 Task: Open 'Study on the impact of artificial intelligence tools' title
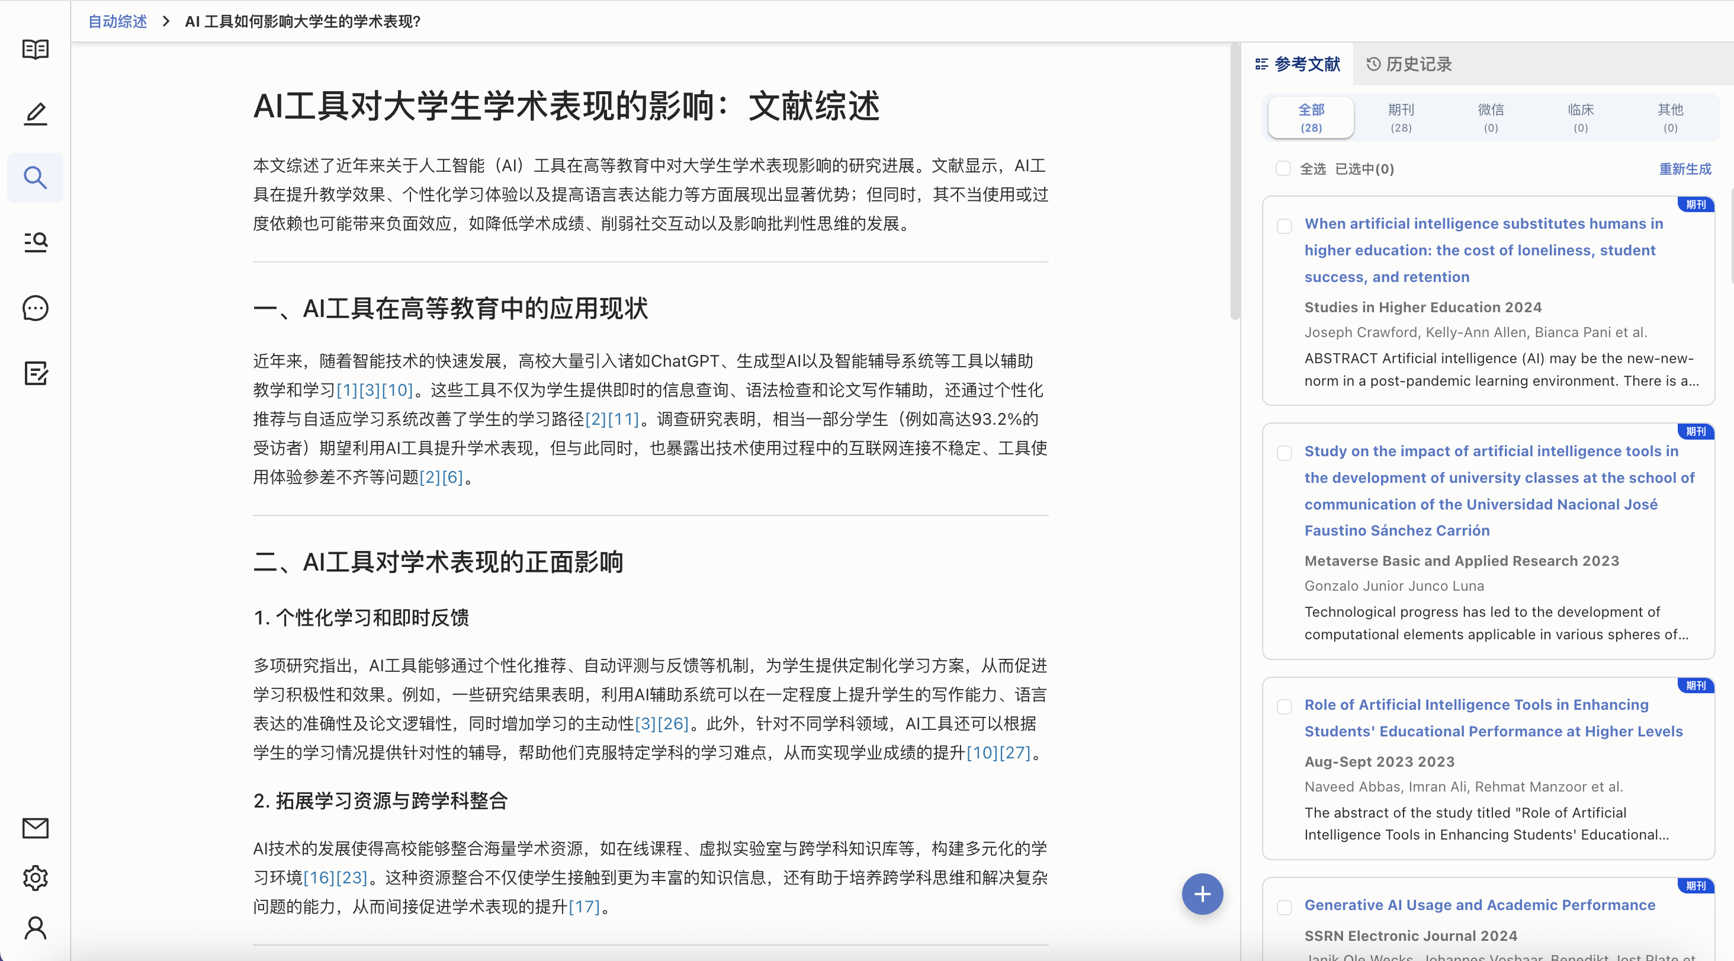coord(1499,490)
